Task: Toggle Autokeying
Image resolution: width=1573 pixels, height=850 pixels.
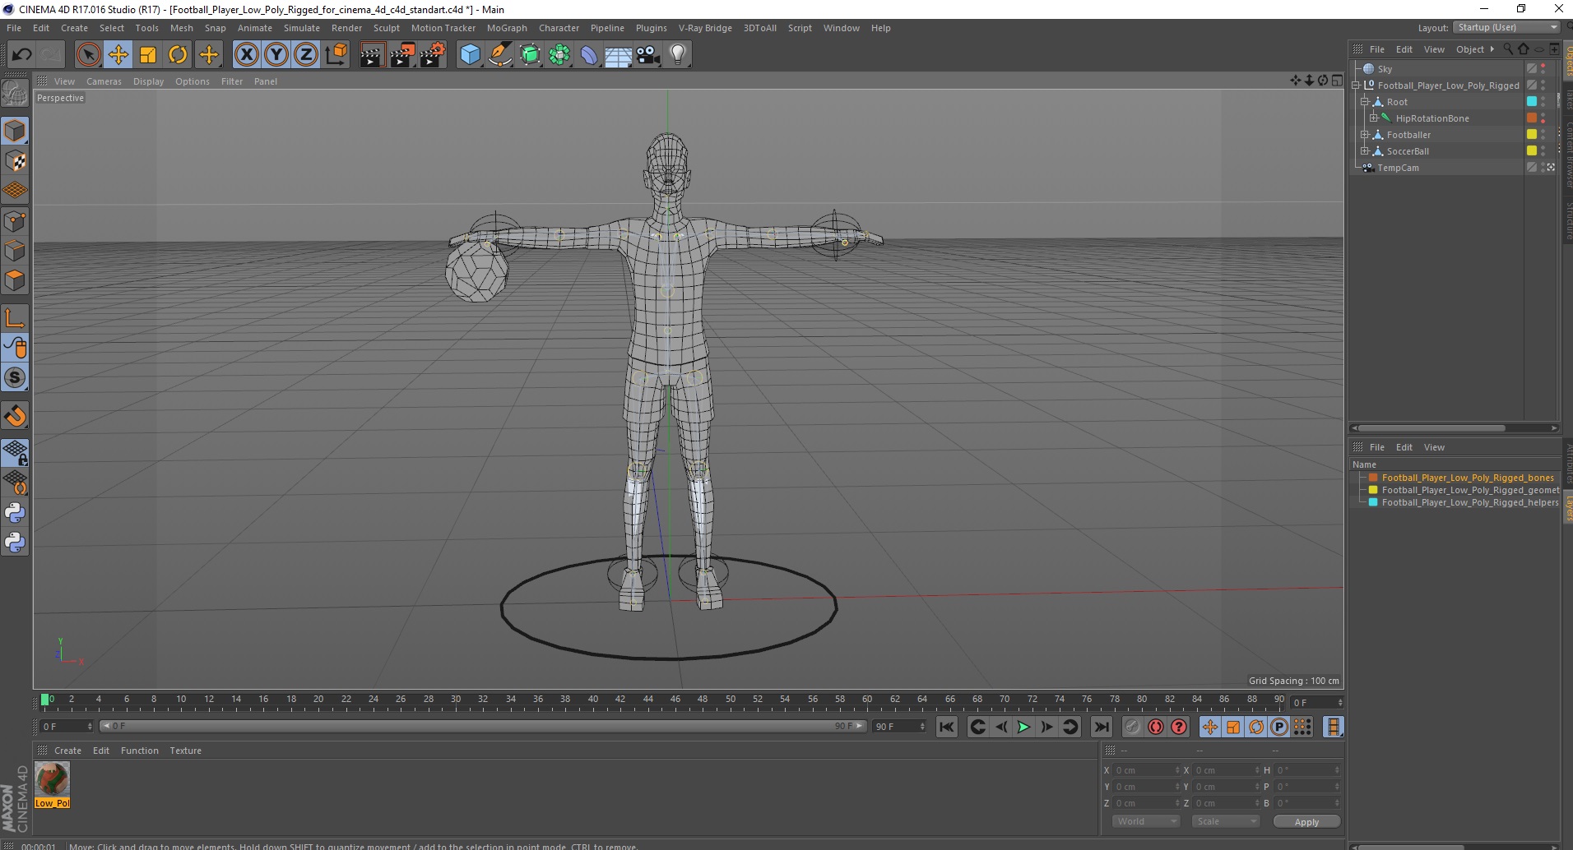Action: [1156, 727]
